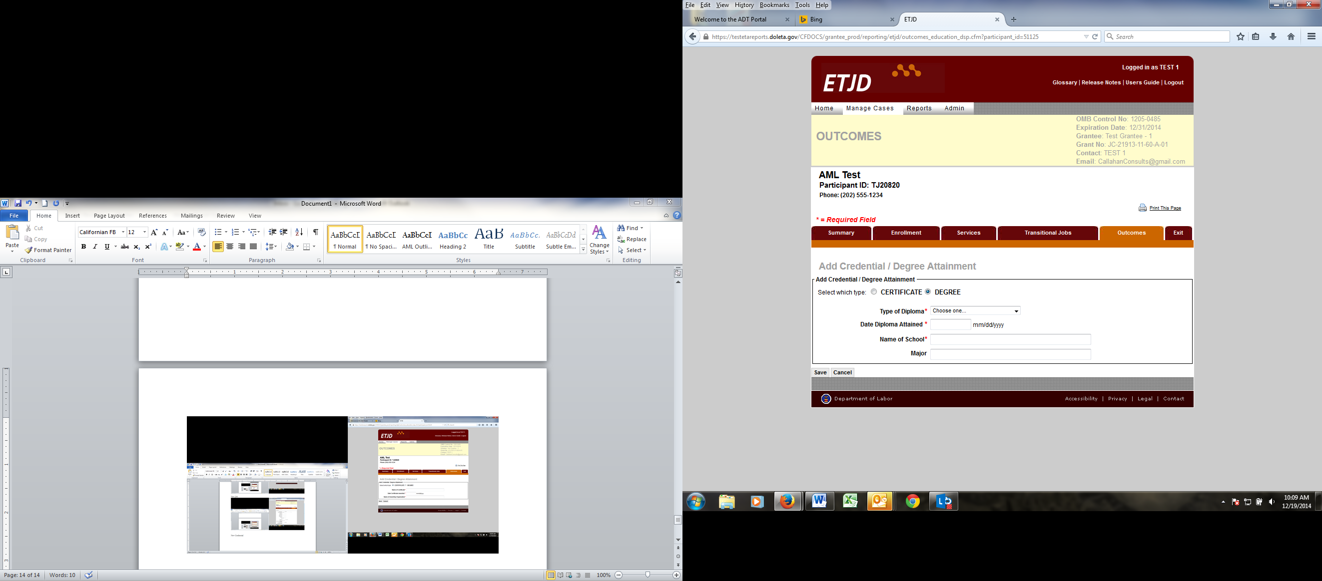This screenshot has height=581, width=1322.
Task: Click the Firefox home icon
Action: coord(1291,36)
